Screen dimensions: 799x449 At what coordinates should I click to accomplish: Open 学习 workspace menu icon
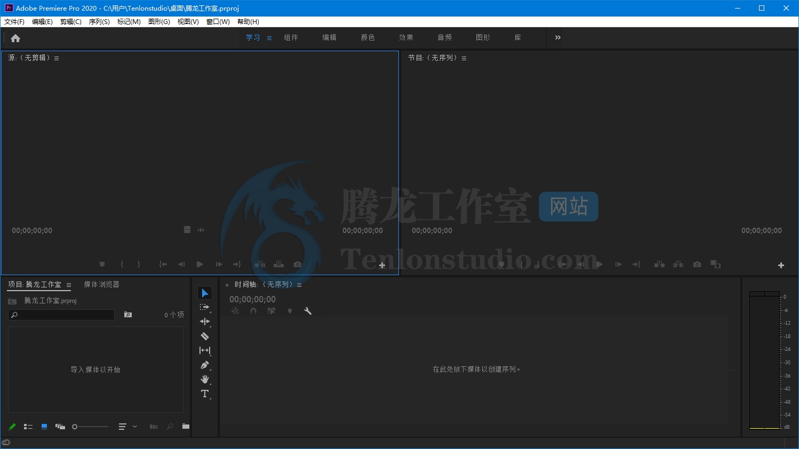(269, 38)
